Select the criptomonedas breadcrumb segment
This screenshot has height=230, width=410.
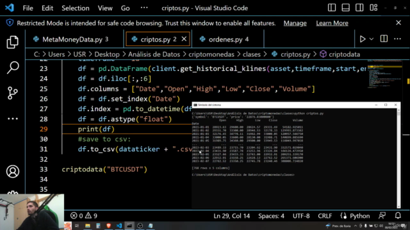(211, 54)
